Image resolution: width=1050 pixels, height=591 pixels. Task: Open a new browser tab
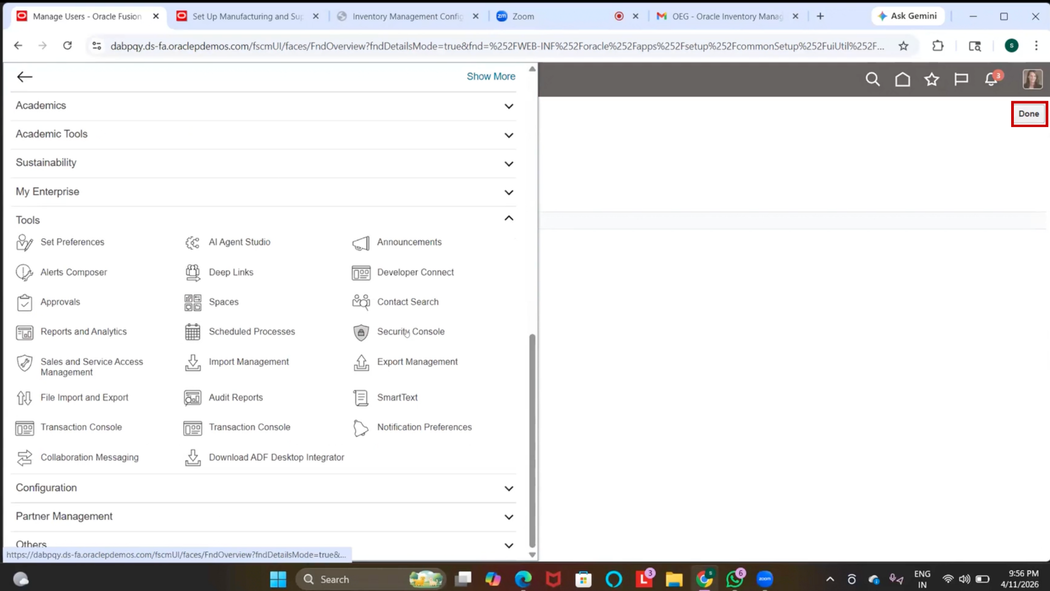[x=820, y=16]
